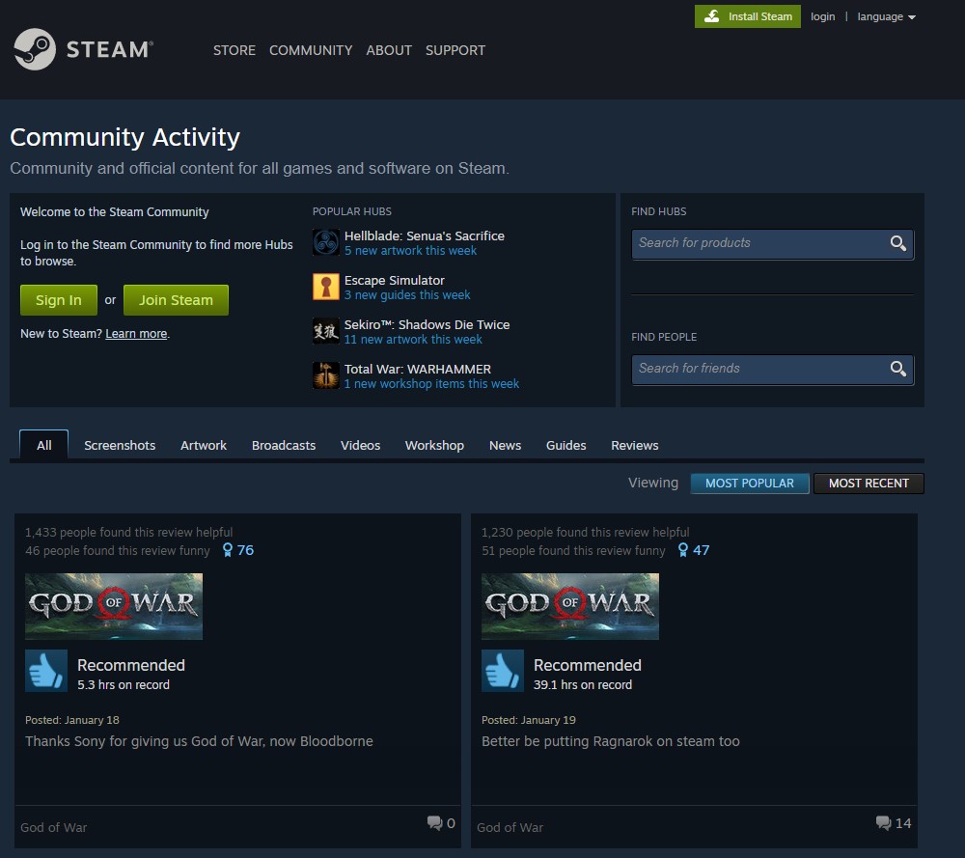This screenshot has width=965, height=858.
Task: Open the language dropdown menu
Action: tap(886, 16)
